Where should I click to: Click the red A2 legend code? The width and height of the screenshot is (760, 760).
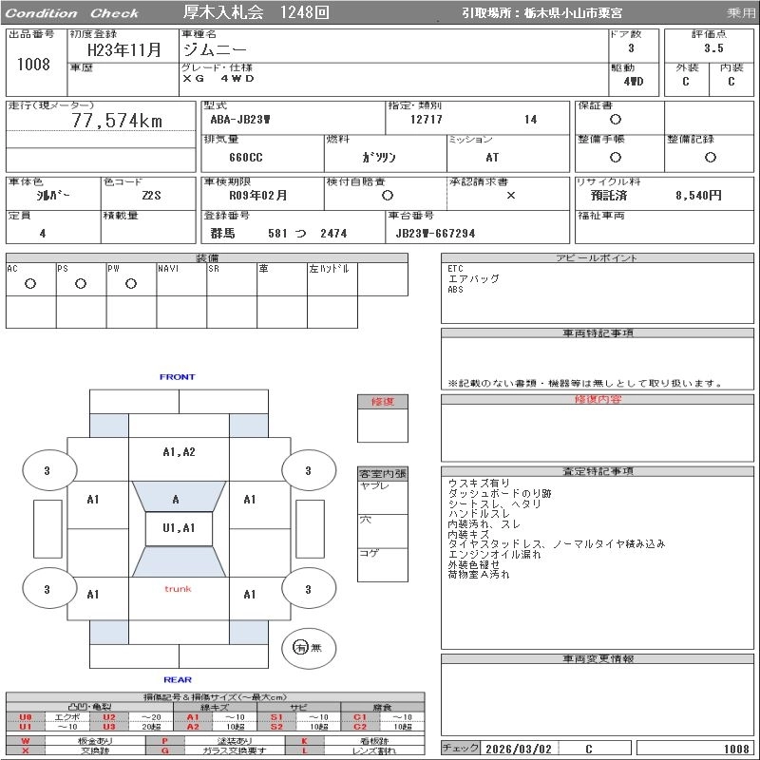(x=192, y=727)
